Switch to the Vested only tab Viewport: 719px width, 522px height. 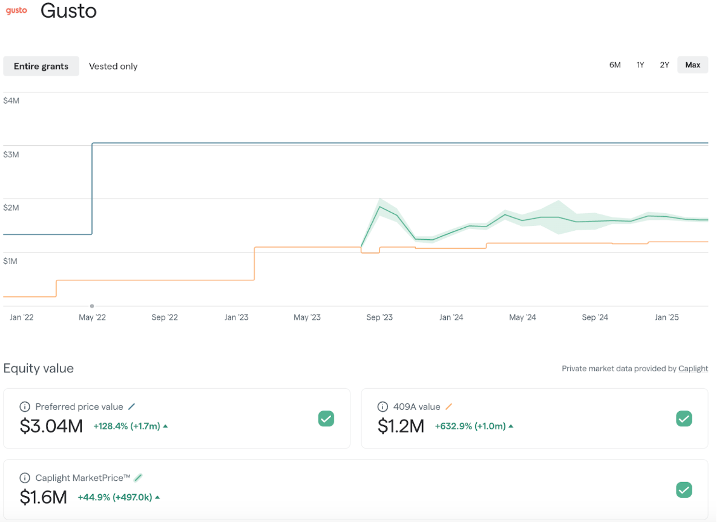pyautogui.click(x=113, y=66)
